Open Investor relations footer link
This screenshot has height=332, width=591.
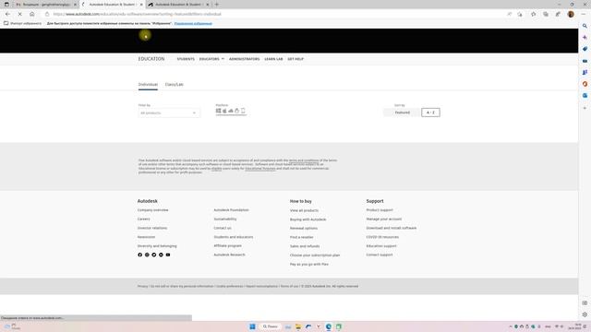pos(152,228)
